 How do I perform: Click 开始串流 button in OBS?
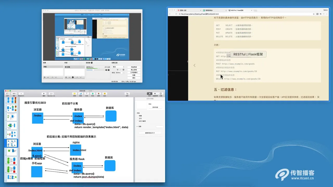134,67
